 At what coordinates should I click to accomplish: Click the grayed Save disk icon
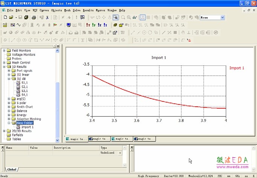tap(20, 17)
